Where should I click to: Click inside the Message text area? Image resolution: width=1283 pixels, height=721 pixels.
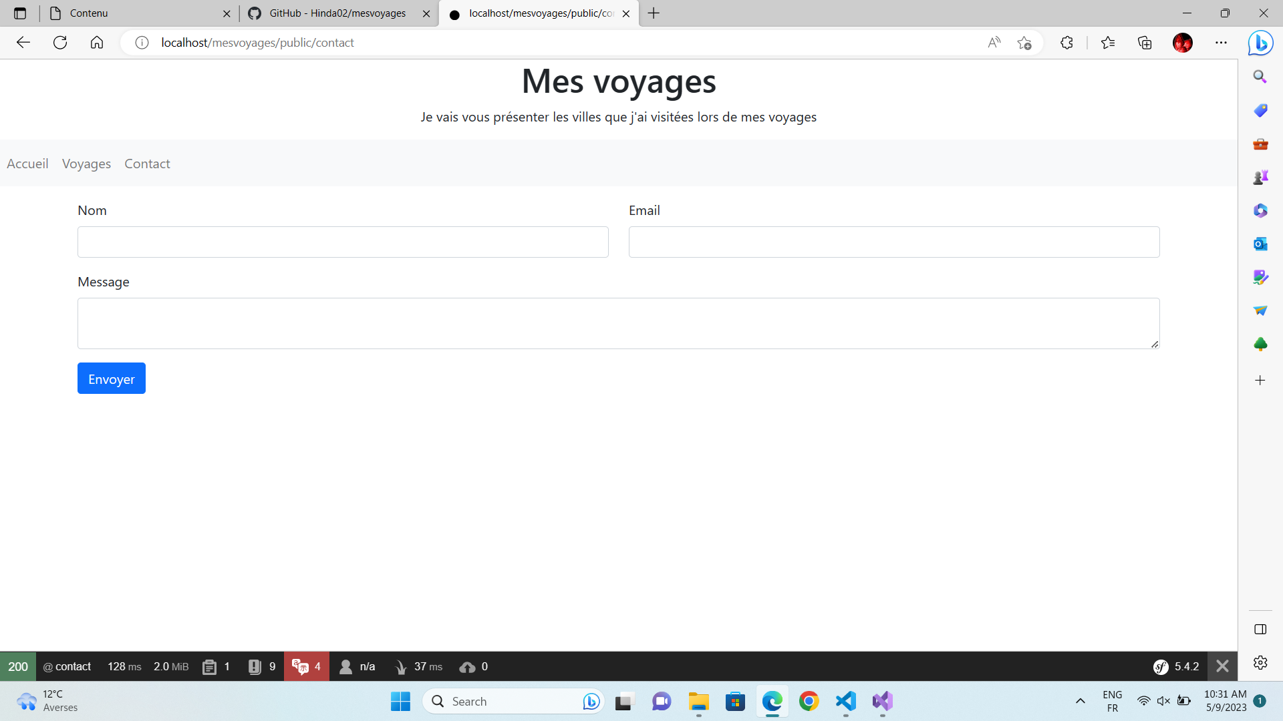coord(618,323)
